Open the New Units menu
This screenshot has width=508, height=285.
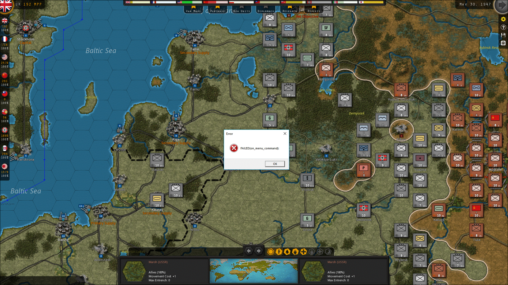point(242,10)
